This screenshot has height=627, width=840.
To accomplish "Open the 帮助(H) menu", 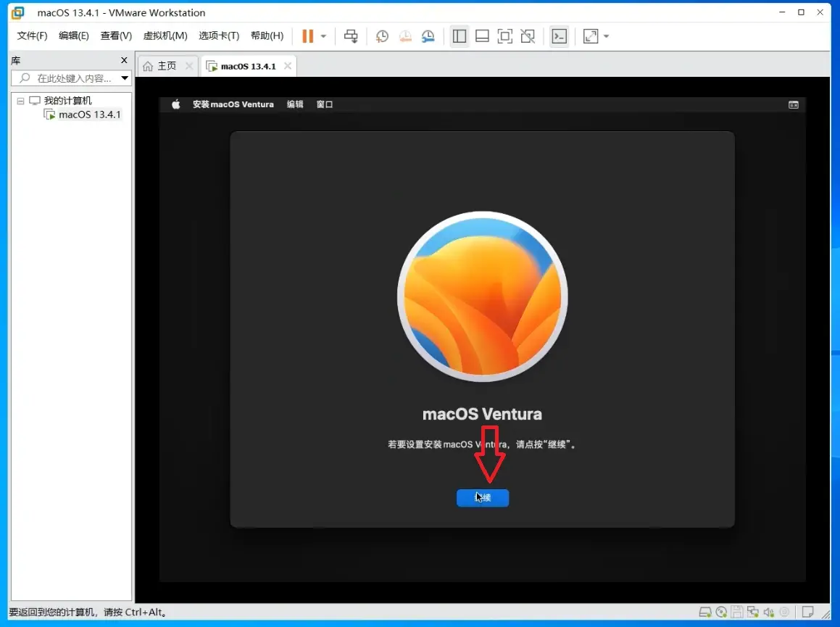I will (267, 36).
